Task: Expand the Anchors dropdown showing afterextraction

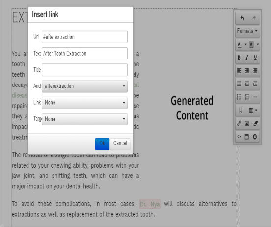Action: click(x=84, y=86)
